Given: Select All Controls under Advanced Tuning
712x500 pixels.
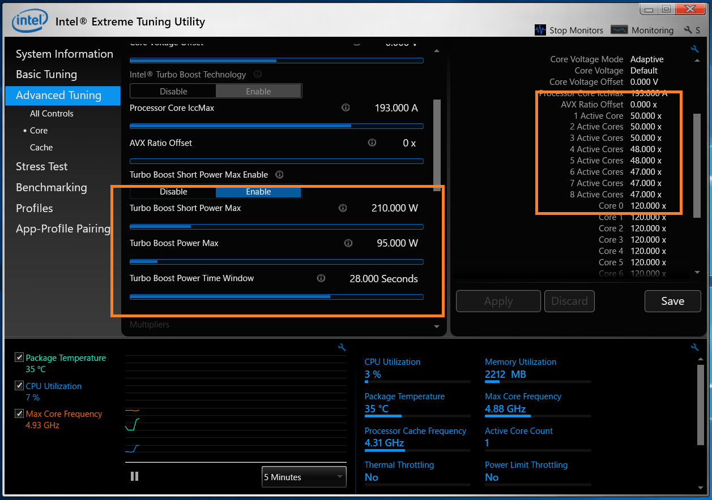Looking at the screenshot, I should (52, 113).
